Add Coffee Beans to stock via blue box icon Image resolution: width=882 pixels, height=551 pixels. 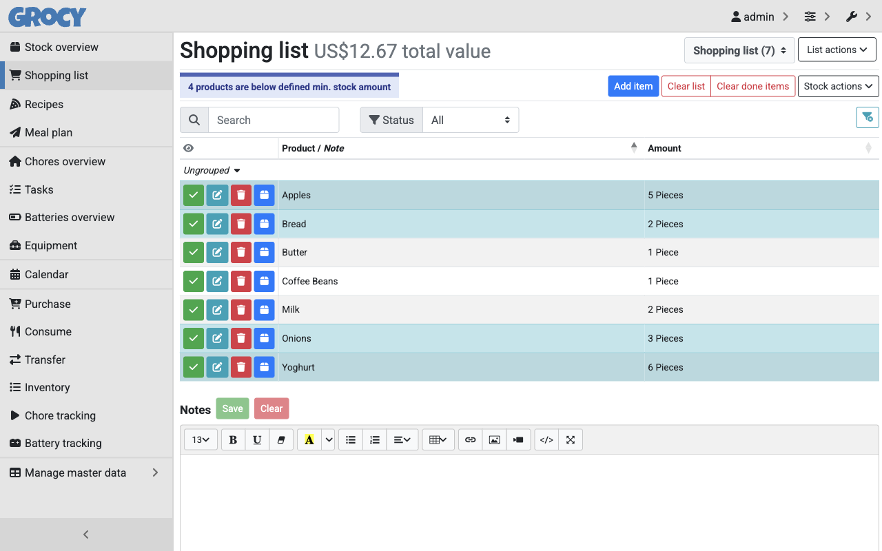pyautogui.click(x=264, y=281)
